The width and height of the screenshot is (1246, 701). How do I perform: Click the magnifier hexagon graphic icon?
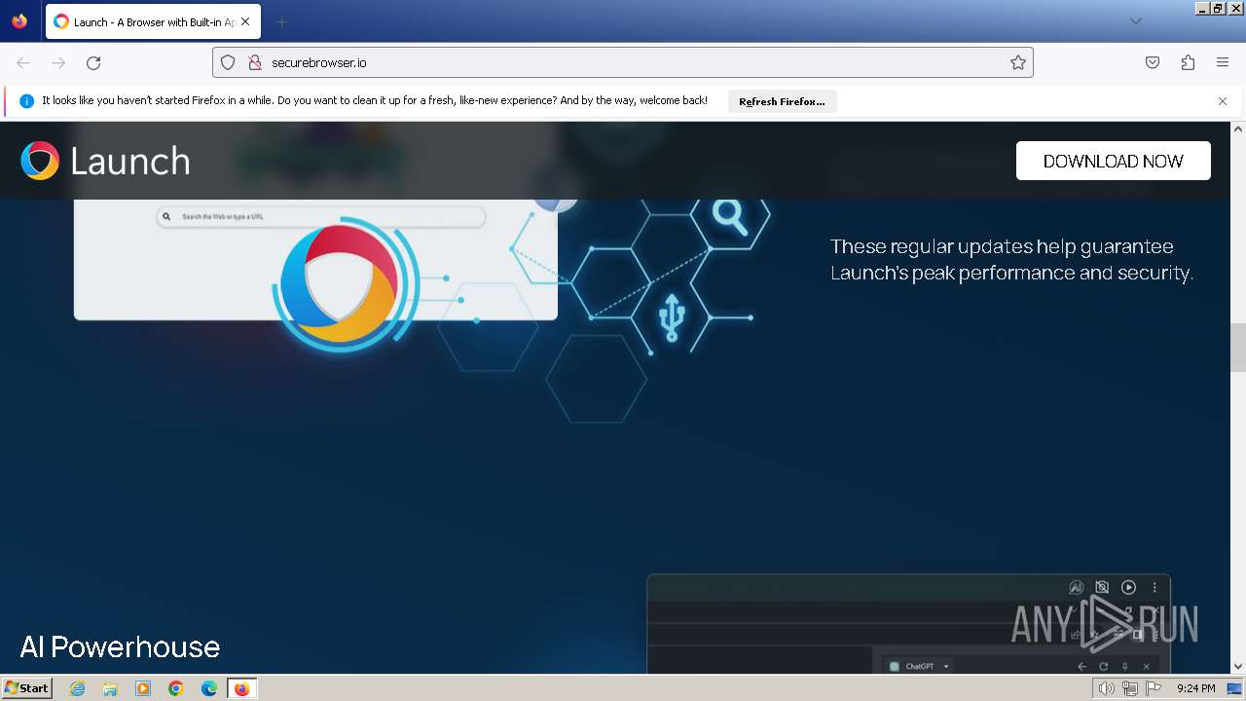point(730,216)
